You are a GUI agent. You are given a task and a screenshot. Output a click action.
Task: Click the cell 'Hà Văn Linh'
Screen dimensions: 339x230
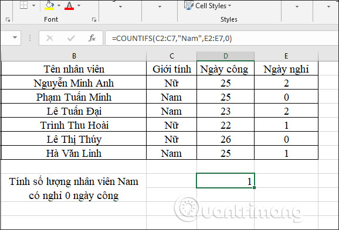click(74, 153)
